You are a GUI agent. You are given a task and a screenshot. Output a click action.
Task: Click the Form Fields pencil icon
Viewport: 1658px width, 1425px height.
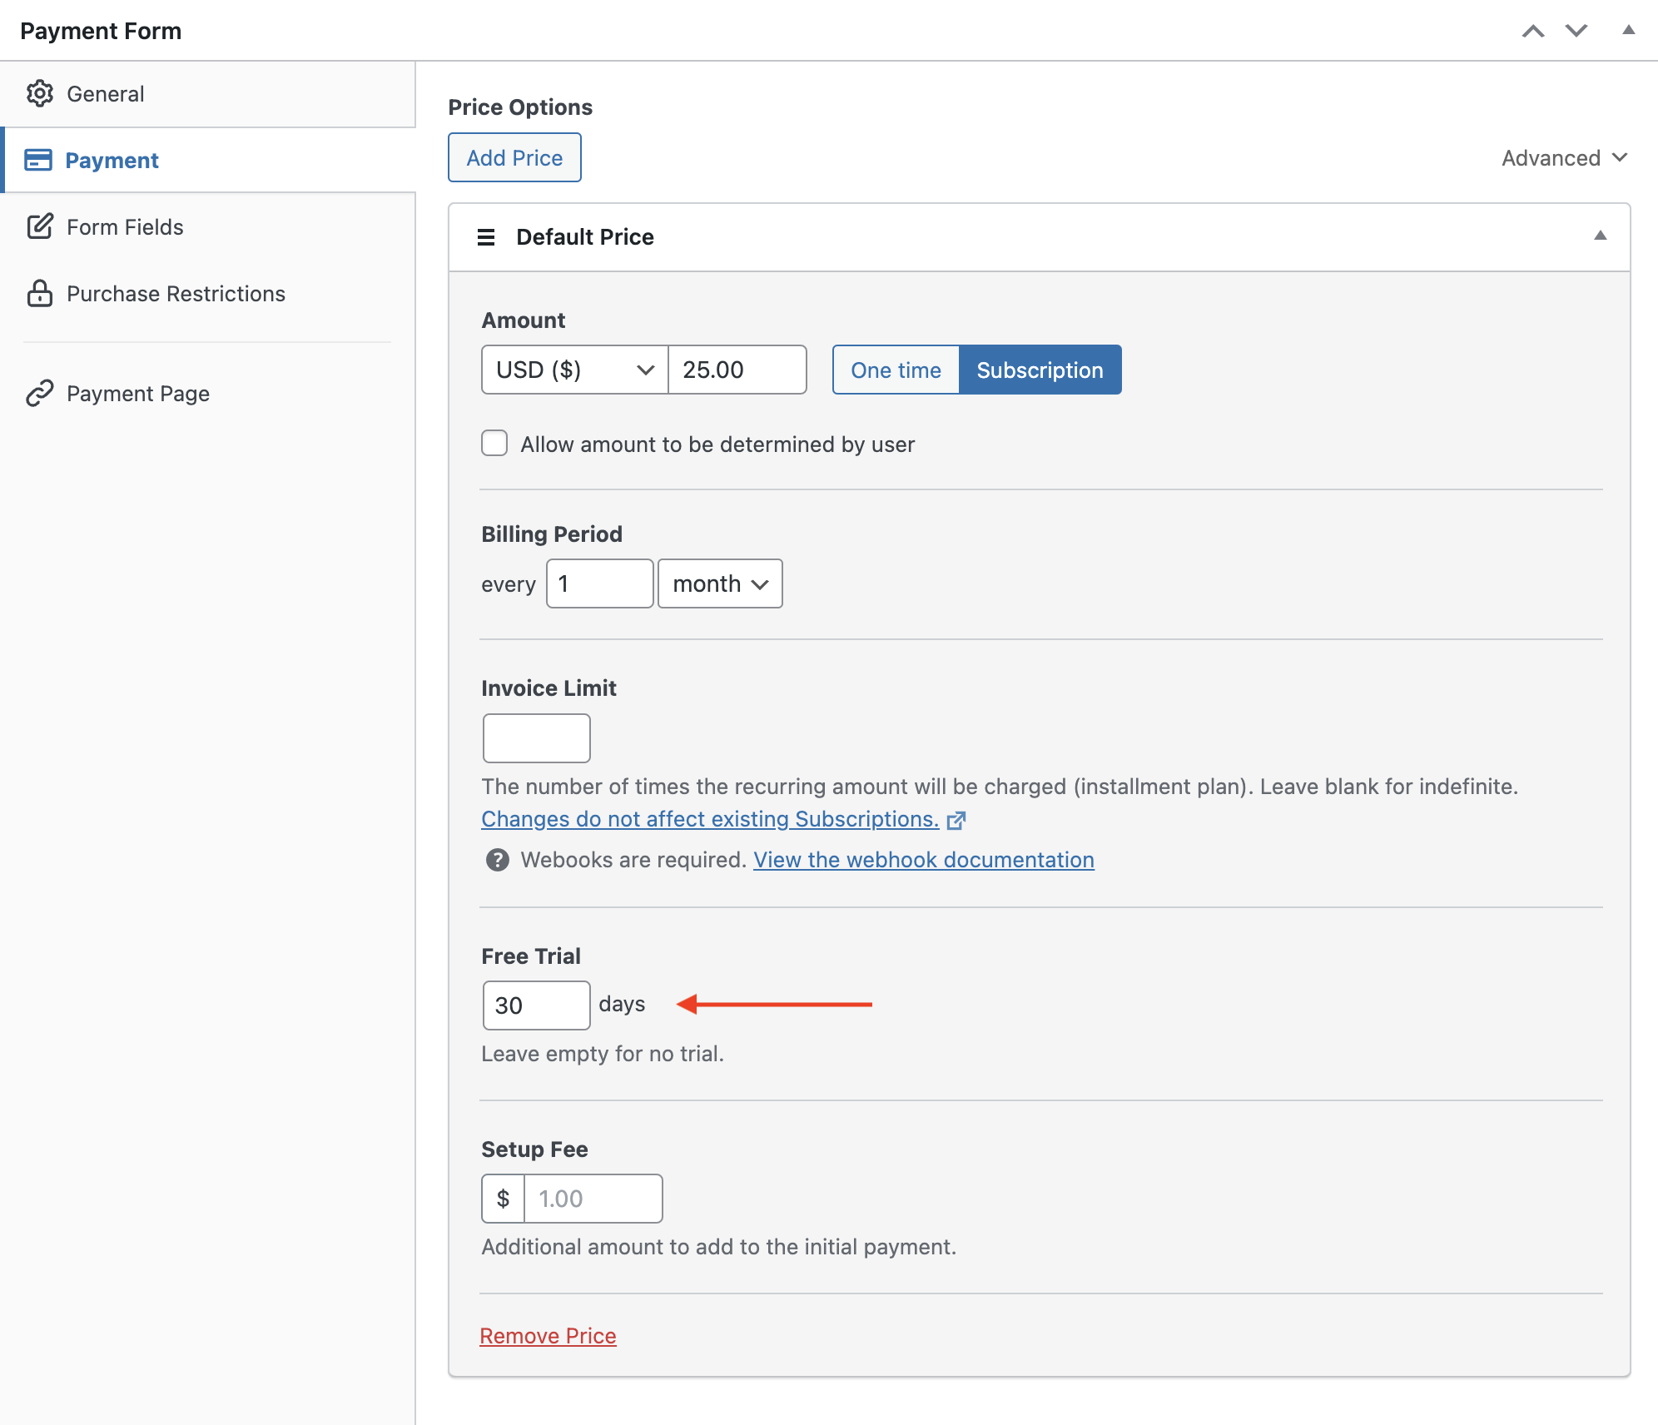tap(39, 226)
